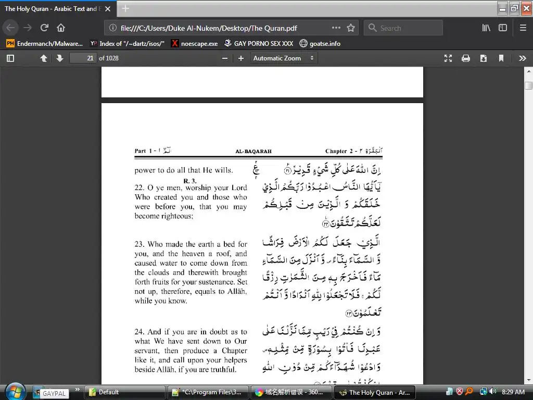The width and height of the screenshot is (533, 400).
Task: Download the PDF file
Action: click(x=484, y=58)
